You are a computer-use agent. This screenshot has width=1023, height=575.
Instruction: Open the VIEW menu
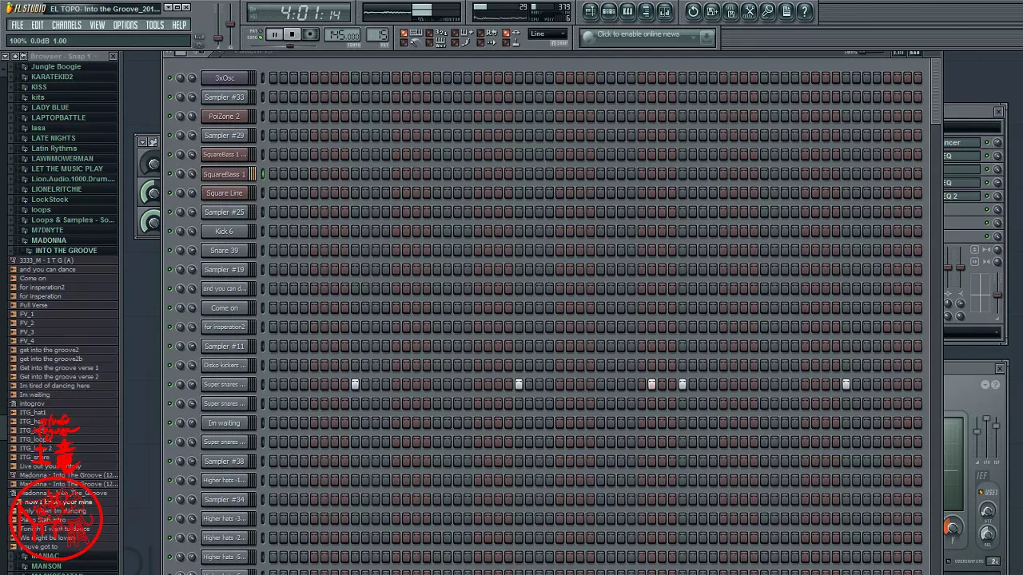tap(98, 26)
